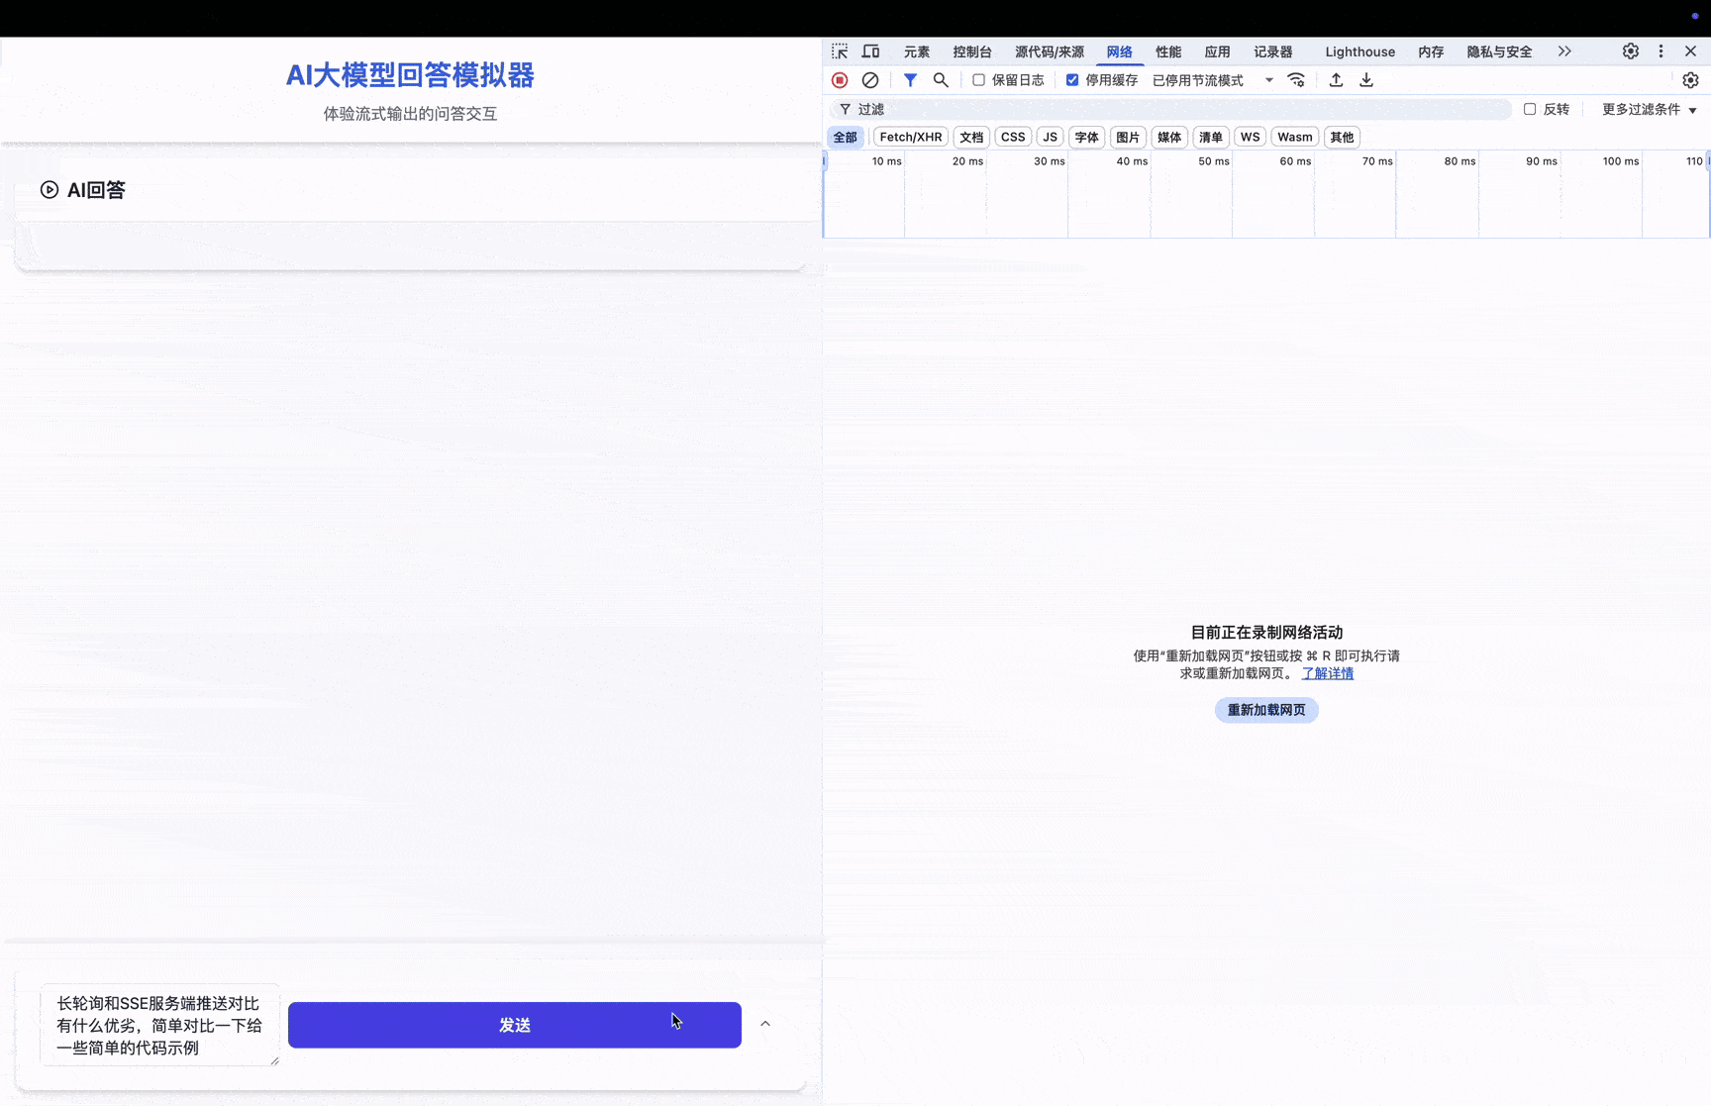Filter requests by Fetch/XHR
The image size is (1711, 1106).
point(911,137)
